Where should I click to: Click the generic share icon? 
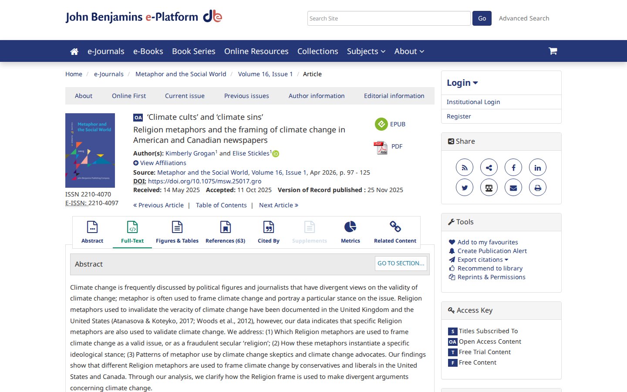coord(489,168)
